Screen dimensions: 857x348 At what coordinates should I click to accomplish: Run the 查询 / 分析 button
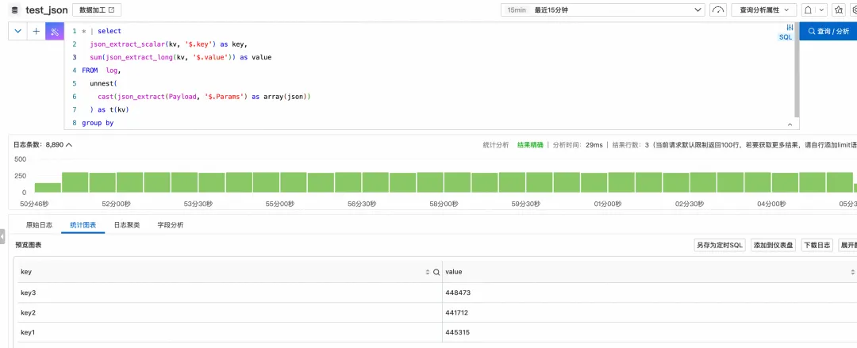(x=828, y=32)
